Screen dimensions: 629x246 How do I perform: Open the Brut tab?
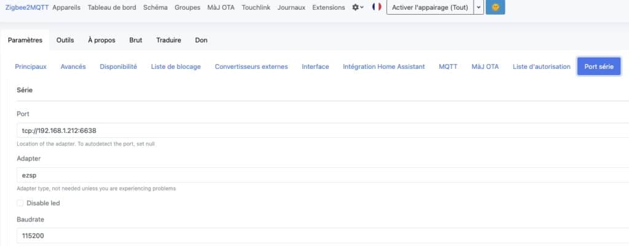point(136,40)
